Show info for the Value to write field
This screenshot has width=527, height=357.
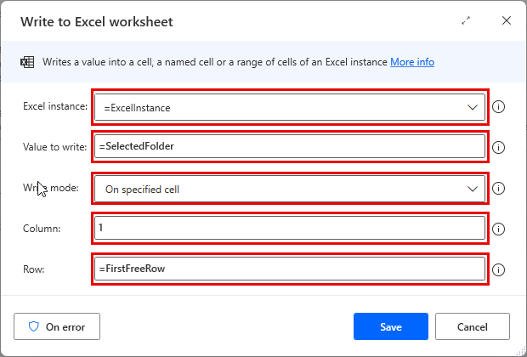pos(499,148)
